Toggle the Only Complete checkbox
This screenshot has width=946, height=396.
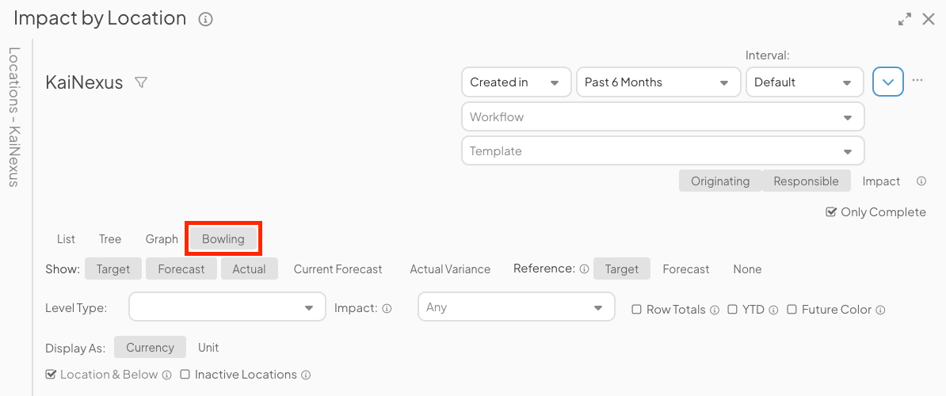831,211
